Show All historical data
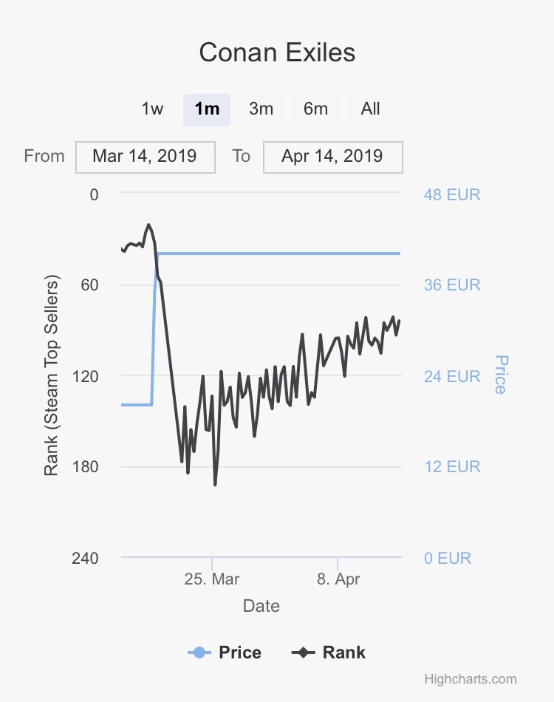 click(x=370, y=109)
